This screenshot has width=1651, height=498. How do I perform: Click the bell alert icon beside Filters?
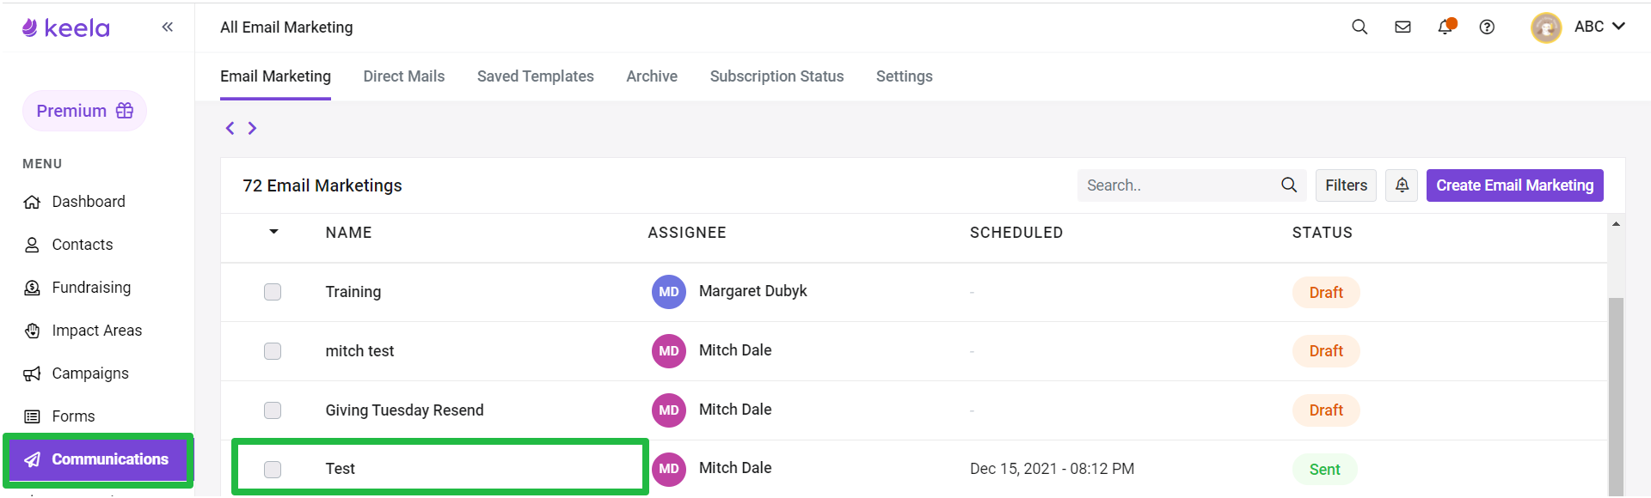tap(1402, 185)
